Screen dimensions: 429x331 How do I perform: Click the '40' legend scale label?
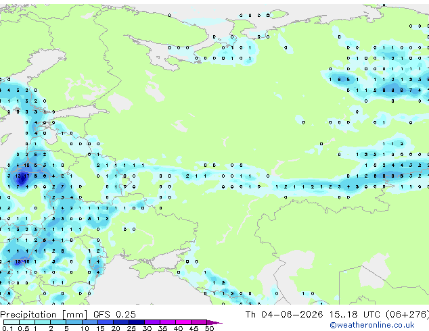click(179, 328)
